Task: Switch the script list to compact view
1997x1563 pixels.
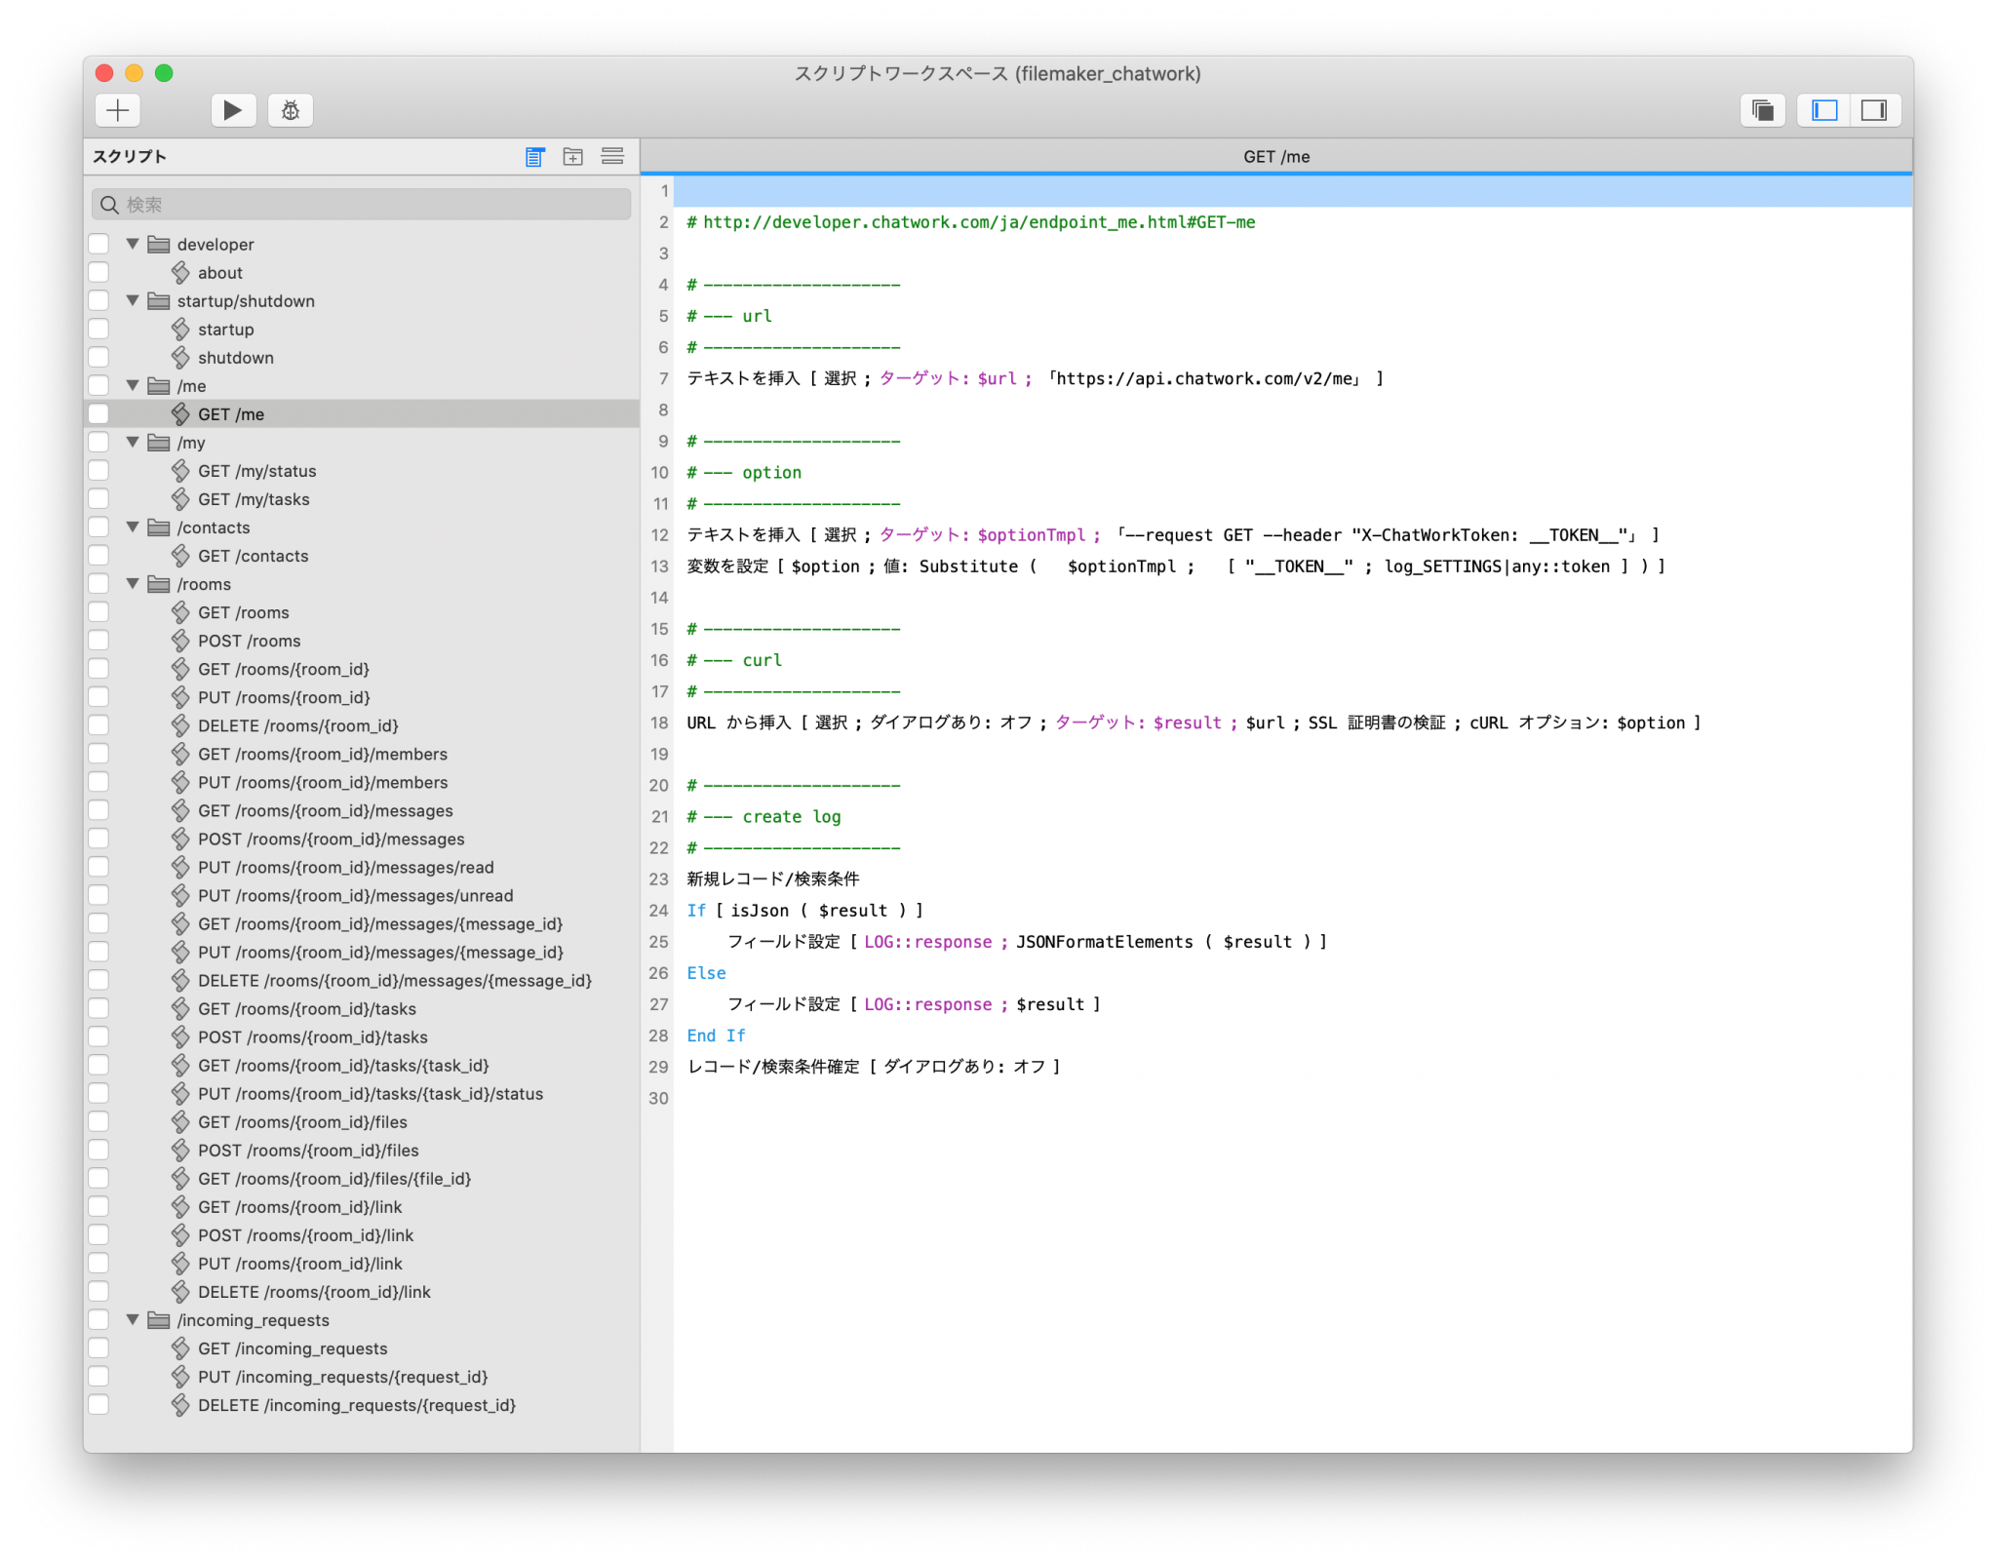Action: click(x=612, y=156)
